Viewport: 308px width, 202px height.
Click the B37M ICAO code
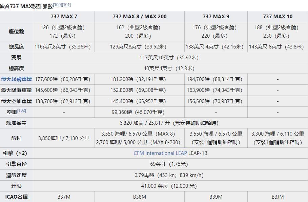click(x=64, y=197)
